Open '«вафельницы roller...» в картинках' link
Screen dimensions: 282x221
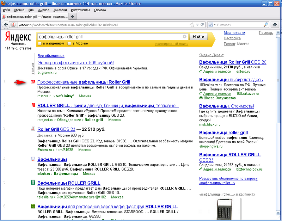tap(227, 194)
